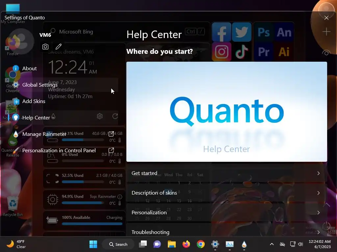Click the 52.5% Used memory bar
Image resolution: width=337 pixels, height=252 pixels.
coord(83,182)
